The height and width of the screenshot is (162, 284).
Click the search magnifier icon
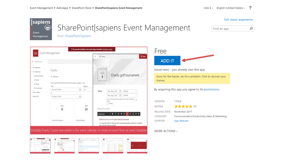(x=251, y=28)
